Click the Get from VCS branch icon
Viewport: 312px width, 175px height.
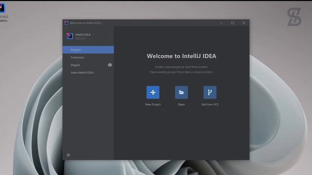pos(210,92)
